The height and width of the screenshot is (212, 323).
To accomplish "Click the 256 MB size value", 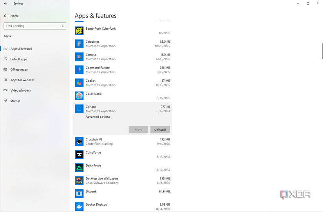I will click(165, 68).
